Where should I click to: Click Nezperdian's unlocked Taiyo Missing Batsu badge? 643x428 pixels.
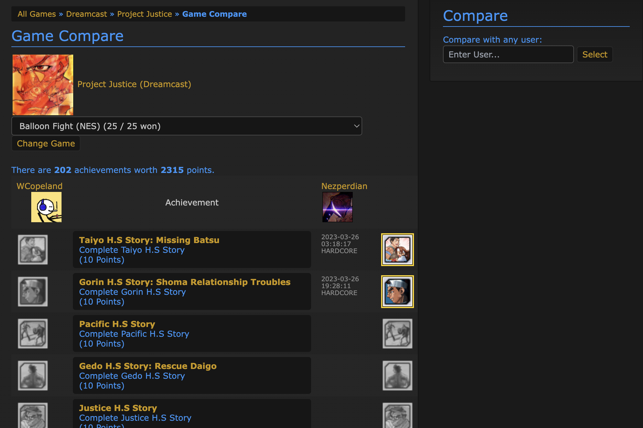(397, 249)
